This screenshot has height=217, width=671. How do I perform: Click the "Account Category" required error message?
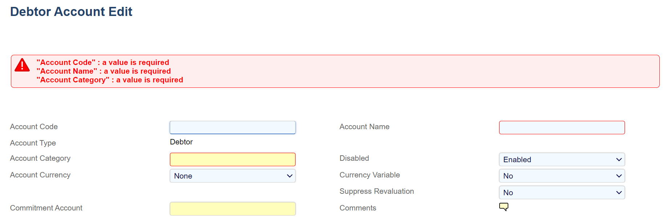(x=110, y=80)
